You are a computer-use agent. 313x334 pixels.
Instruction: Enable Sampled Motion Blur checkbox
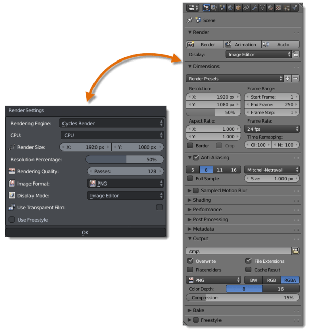196,190
